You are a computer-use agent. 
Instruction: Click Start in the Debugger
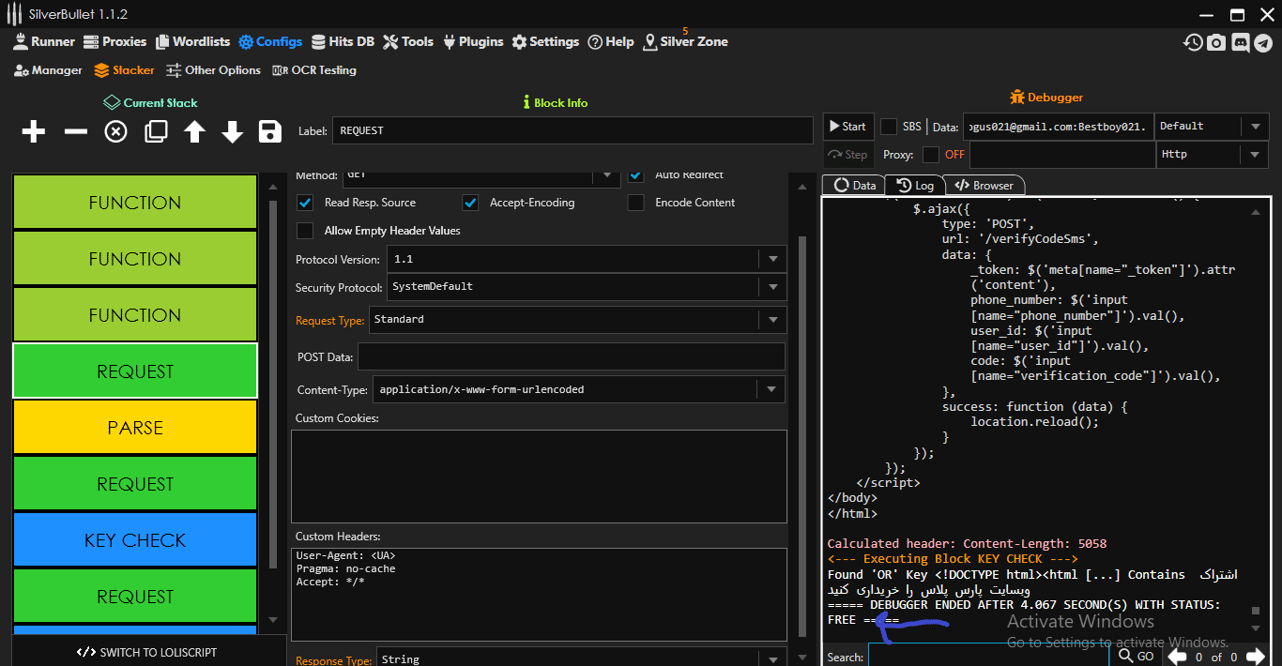[x=847, y=127]
